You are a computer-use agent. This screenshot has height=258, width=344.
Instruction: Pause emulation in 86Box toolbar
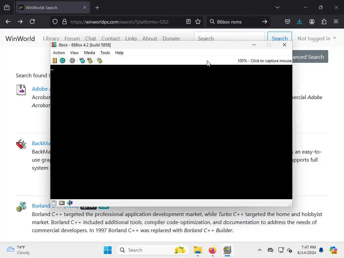coord(55,60)
